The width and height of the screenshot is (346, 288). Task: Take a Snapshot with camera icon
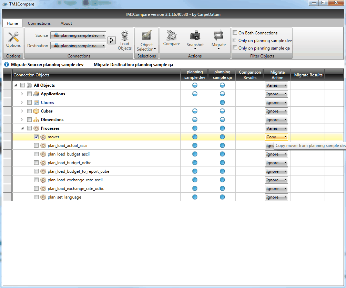[195, 35]
